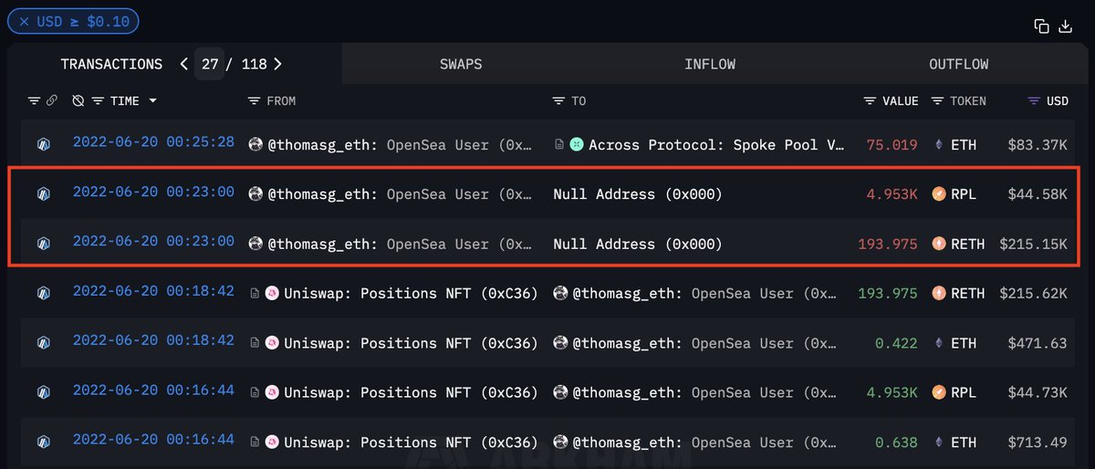Select the red value 4.953K
Screen dimensions: 1095x469
point(892,193)
